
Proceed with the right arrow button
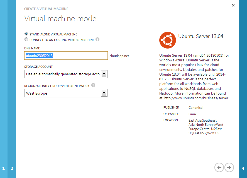(x=229, y=167)
